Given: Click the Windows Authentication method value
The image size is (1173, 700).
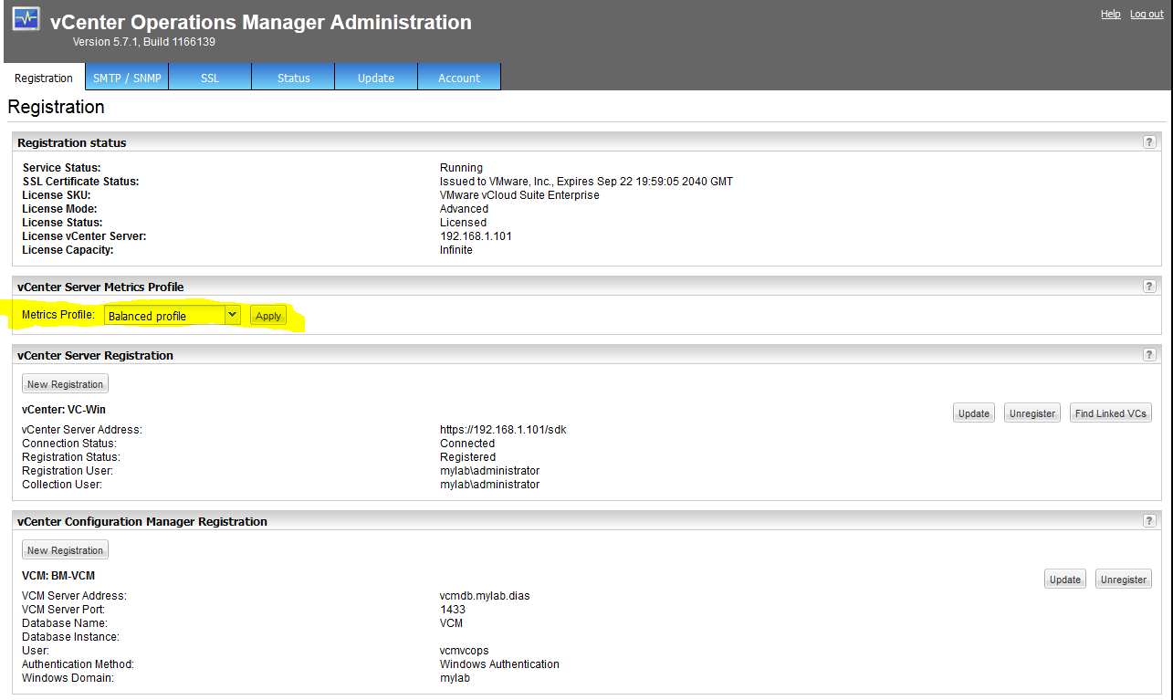Looking at the screenshot, I should (499, 664).
